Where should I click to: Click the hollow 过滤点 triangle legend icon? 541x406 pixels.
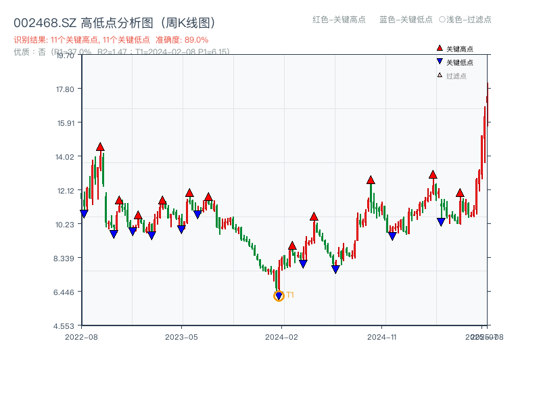(x=440, y=75)
